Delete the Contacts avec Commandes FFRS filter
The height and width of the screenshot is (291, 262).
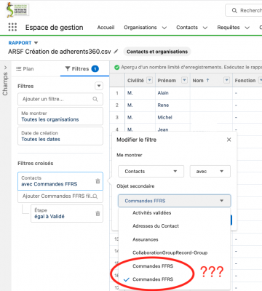coord(98,181)
